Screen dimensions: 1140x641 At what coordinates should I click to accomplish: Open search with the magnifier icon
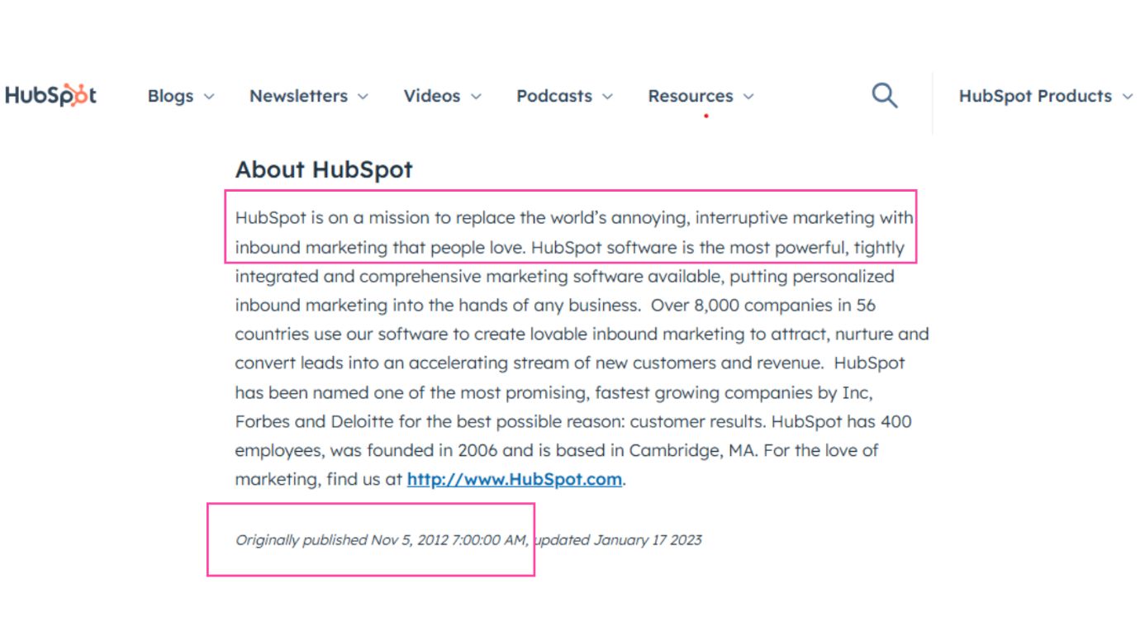[x=885, y=96]
